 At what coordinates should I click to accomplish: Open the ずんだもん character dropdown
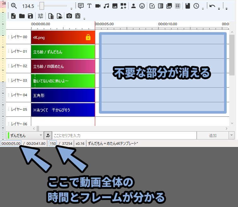tap(25, 135)
